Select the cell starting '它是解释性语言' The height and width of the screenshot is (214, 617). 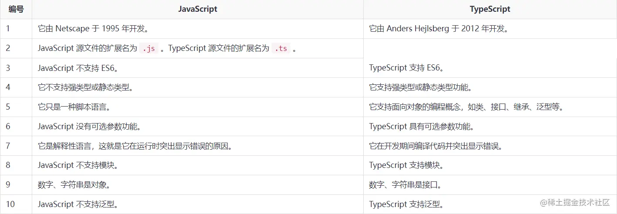[198, 146]
